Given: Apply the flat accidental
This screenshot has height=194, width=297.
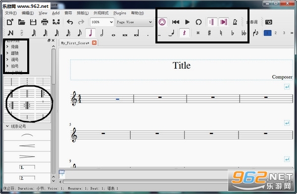Looking at the screenshot, I should (233, 33).
